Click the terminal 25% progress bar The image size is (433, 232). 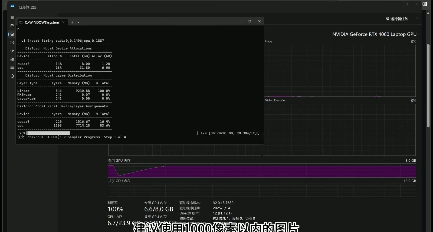(48, 133)
